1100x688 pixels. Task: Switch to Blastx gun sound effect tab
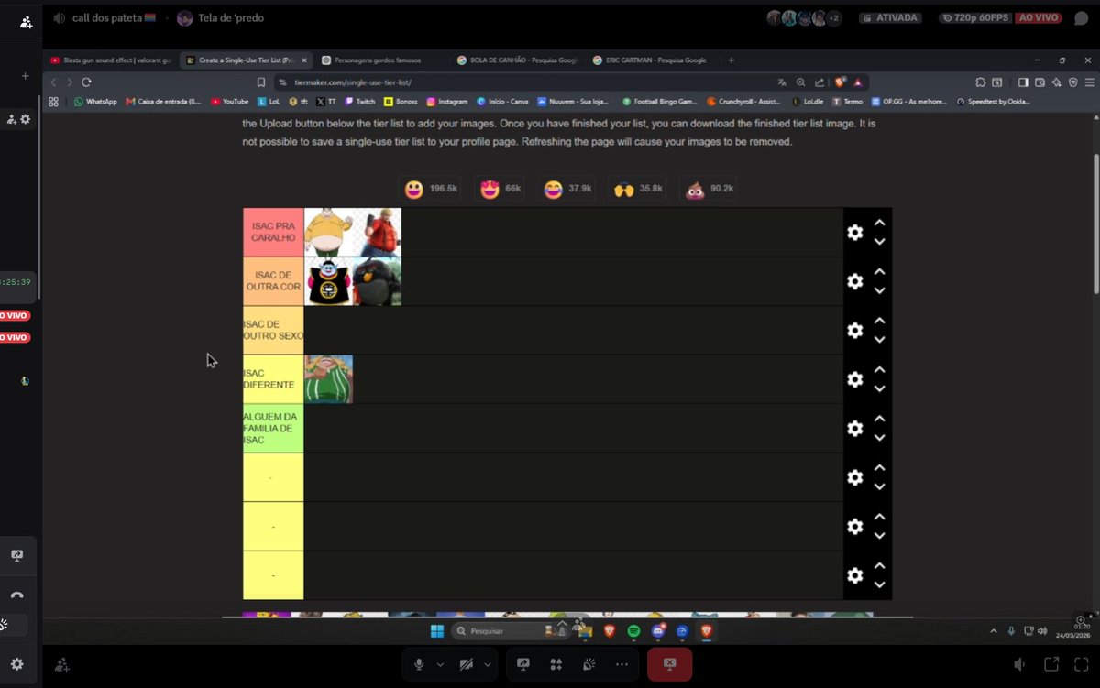point(110,60)
